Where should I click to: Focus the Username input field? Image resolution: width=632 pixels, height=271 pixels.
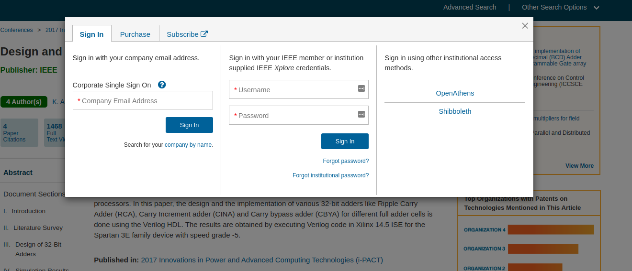[x=294, y=90]
